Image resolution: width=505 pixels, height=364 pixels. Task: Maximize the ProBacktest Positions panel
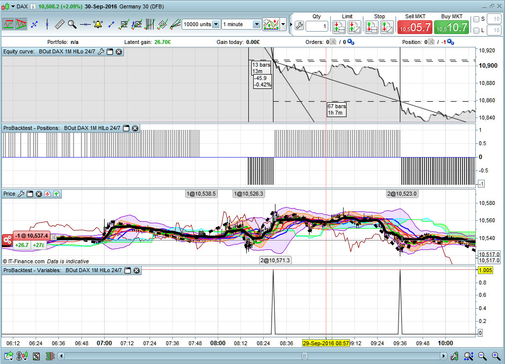(126, 128)
